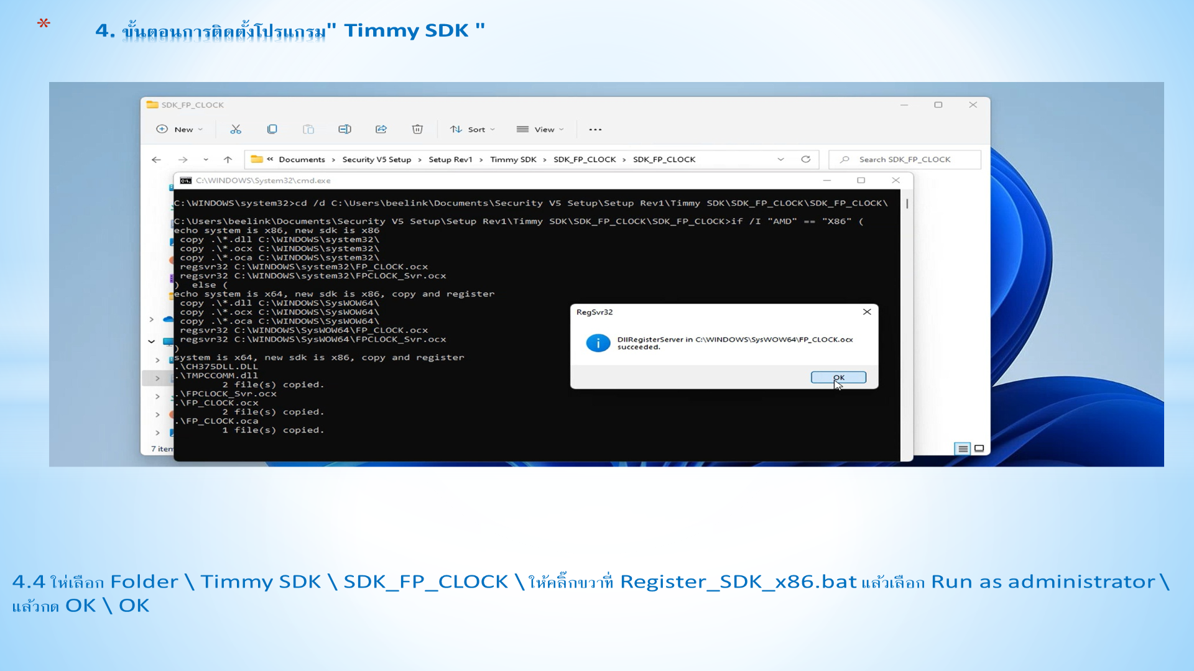This screenshot has width=1194, height=671.
Task: Click the folder icon in the address bar
Action: click(x=256, y=159)
